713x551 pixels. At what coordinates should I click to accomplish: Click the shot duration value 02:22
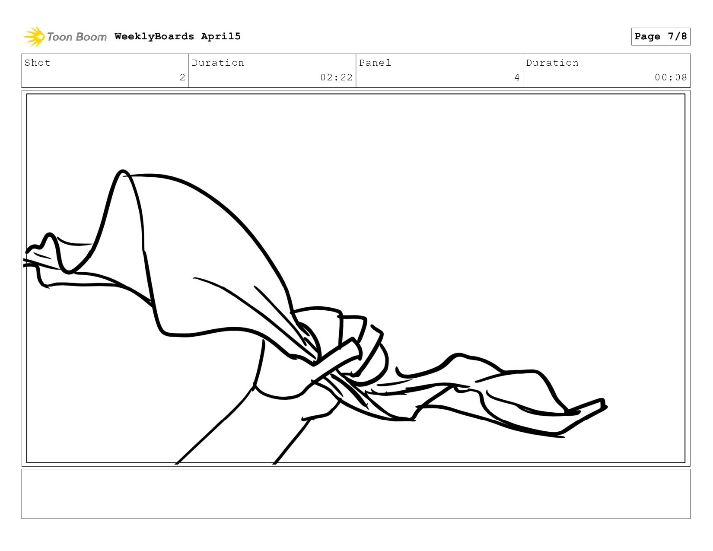point(336,77)
